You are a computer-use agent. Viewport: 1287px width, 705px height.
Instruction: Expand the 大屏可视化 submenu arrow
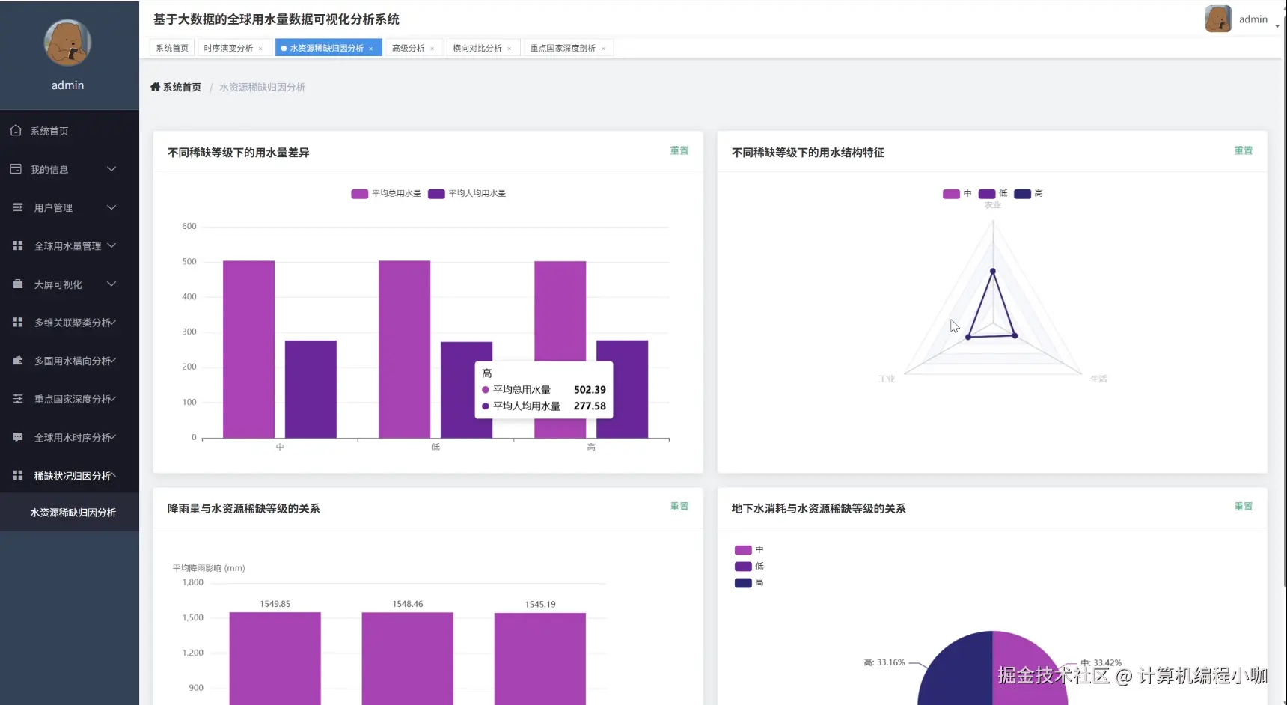point(111,284)
